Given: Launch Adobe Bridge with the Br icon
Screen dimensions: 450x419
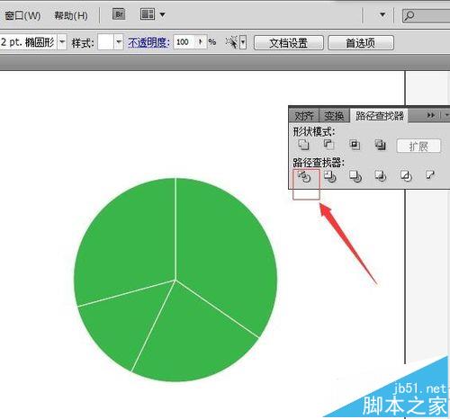Looking at the screenshot, I should (119, 14).
